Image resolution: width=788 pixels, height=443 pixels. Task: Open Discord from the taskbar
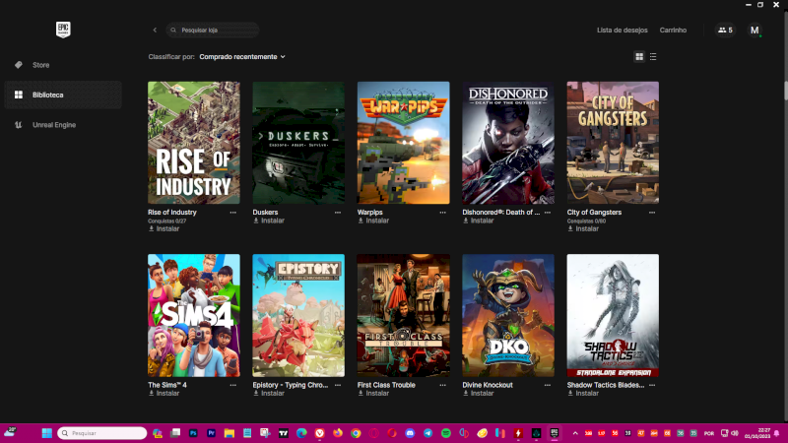click(410, 433)
